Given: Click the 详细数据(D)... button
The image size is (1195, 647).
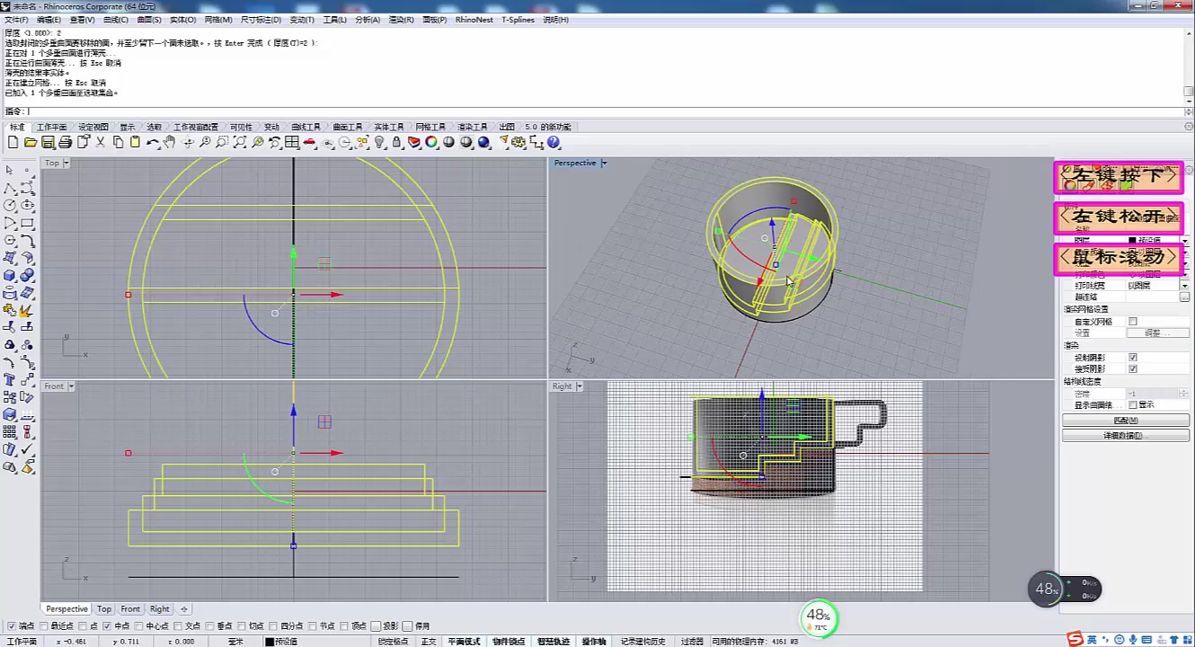Looking at the screenshot, I should click(x=1125, y=435).
